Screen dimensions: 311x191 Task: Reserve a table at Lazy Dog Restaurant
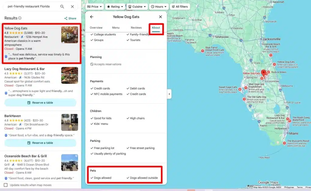click(40, 103)
